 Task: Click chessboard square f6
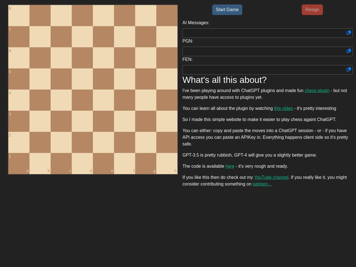tap(125, 58)
